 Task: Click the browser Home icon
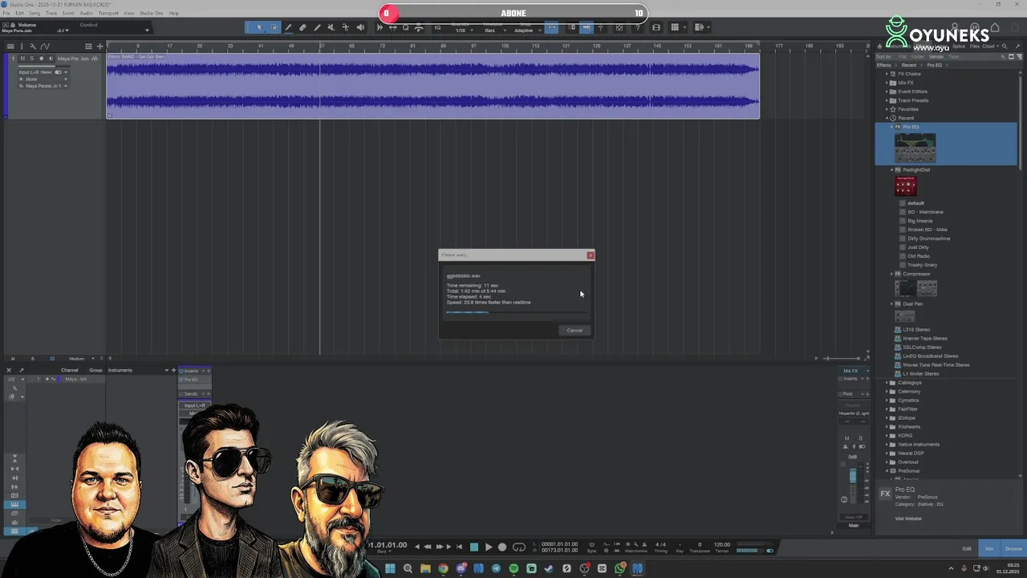tap(879, 47)
